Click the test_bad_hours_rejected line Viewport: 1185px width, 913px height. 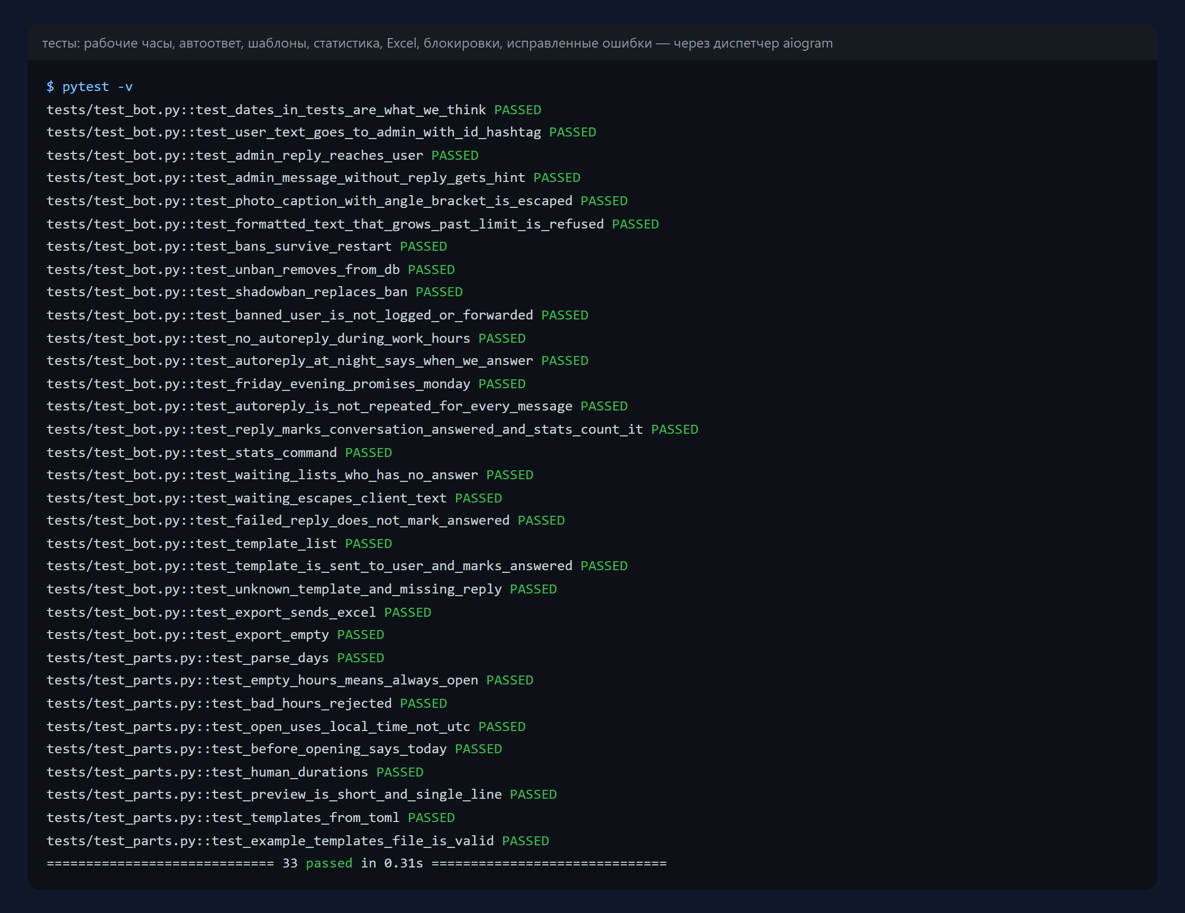tap(247, 703)
